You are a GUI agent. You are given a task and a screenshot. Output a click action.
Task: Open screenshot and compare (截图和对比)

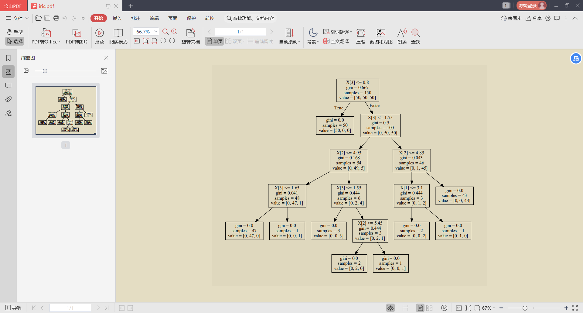tap(381, 36)
